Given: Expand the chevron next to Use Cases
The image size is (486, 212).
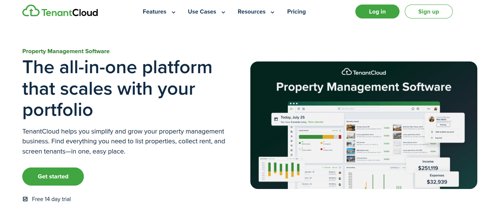Looking at the screenshot, I should 223,12.
